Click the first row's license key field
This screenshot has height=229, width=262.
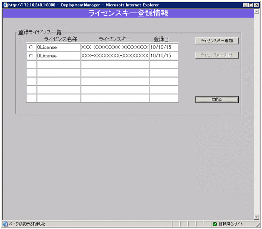[x=115, y=47]
